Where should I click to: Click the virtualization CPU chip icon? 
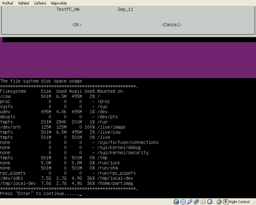(210, 202)
